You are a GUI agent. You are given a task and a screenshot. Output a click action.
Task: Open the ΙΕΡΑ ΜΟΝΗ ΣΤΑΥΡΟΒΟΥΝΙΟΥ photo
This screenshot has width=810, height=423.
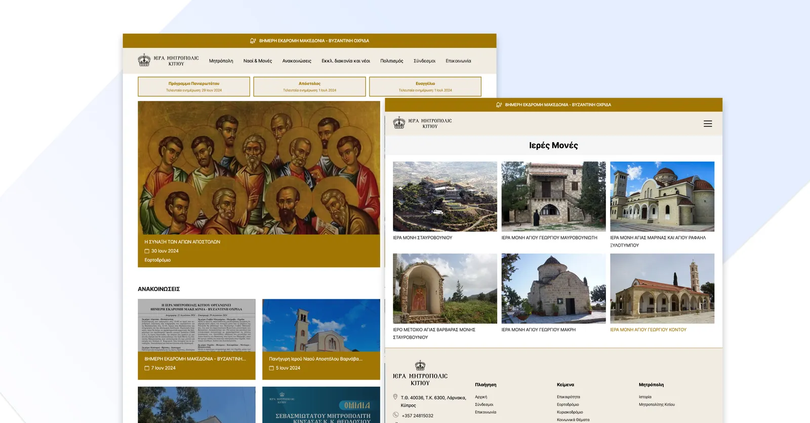click(445, 197)
